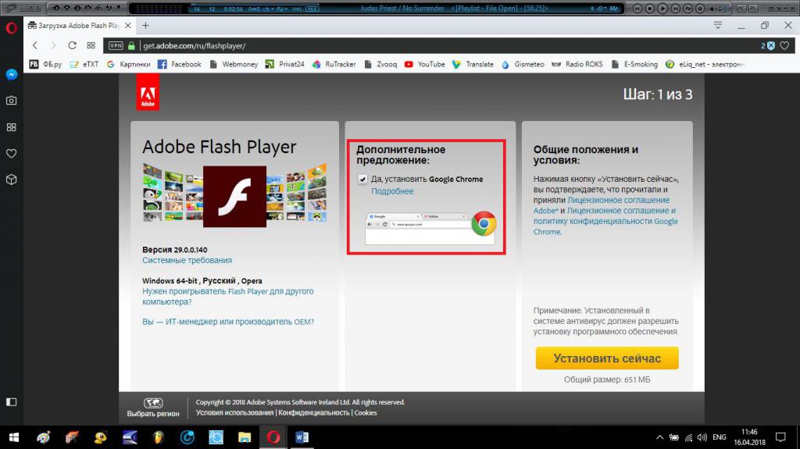Open the Webmoney bookmark
The width and height of the screenshot is (800, 449).
point(234,64)
